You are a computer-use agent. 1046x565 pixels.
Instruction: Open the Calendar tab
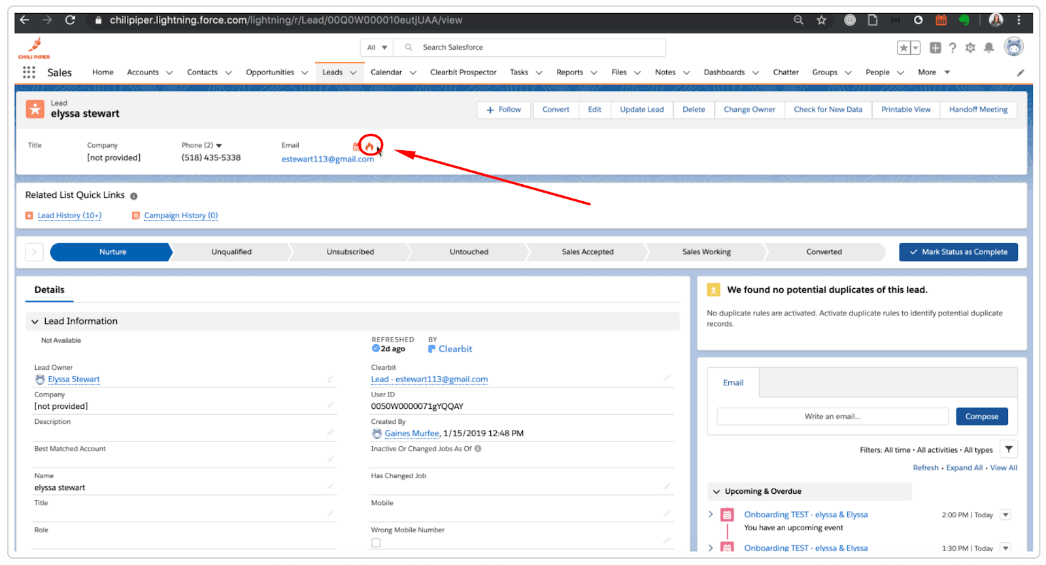pos(386,73)
